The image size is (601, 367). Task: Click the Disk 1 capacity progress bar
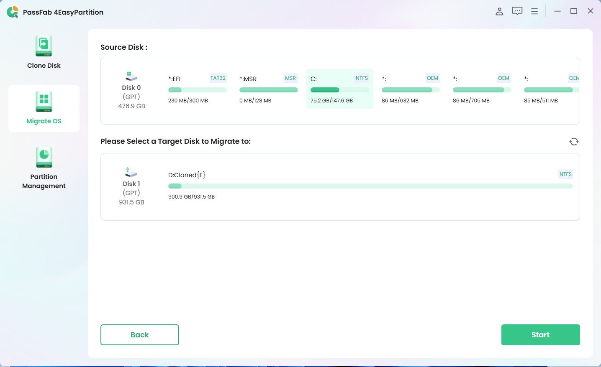pyautogui.click(x=370, y=186)
